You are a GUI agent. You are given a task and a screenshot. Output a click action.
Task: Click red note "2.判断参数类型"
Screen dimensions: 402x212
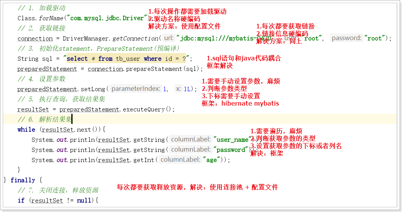(x=224, y=89)
